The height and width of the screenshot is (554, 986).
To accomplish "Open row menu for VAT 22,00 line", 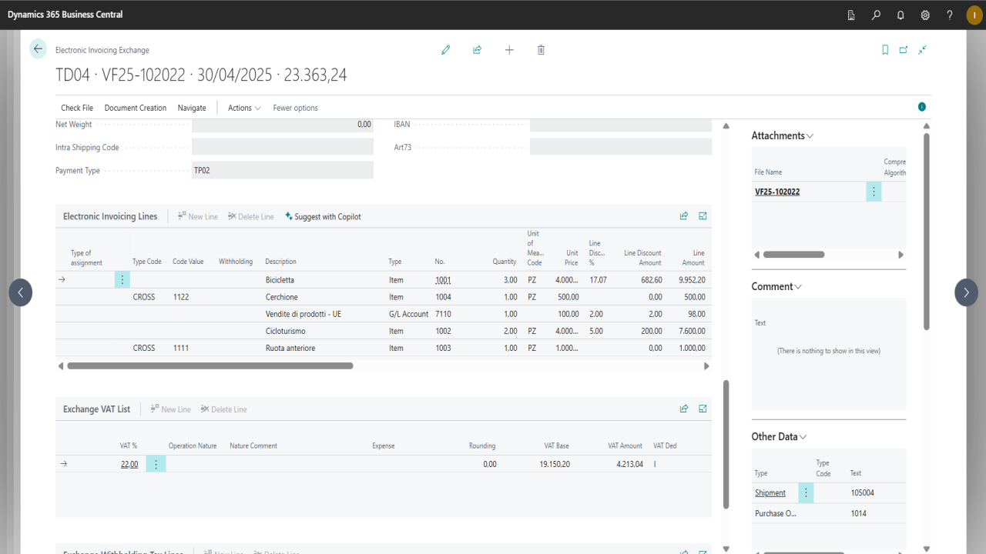I will pos(156,464).
